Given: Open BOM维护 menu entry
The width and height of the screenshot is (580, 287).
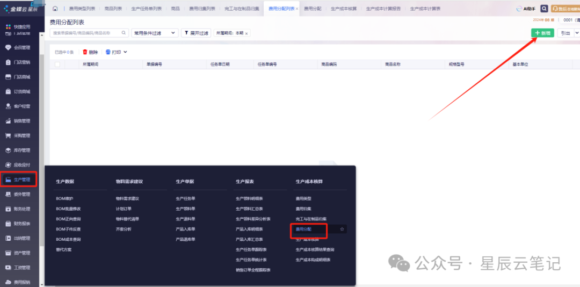Looking at the screenshot, I should (65, 198).
